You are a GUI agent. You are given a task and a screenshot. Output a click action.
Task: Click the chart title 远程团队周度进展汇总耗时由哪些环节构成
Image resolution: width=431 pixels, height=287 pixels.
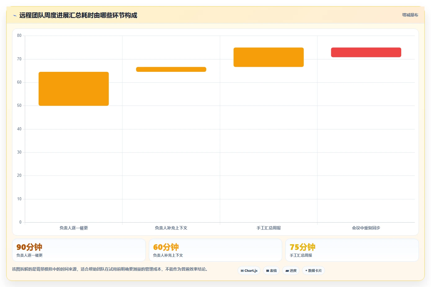pyautogui.click(x=78, y=15)
